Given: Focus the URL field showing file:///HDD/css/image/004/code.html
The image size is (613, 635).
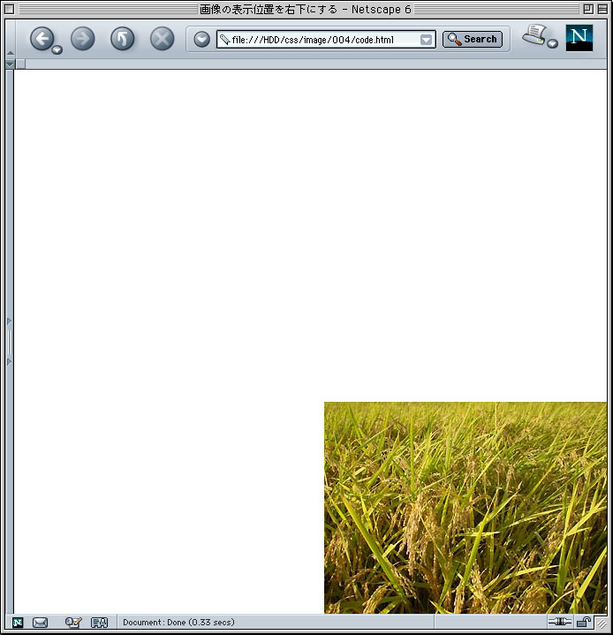Looking at the screenshot, I should 326,39.
